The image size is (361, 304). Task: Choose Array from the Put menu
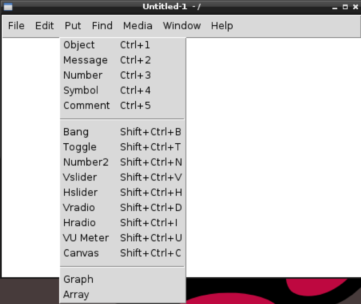click(122, 294)
